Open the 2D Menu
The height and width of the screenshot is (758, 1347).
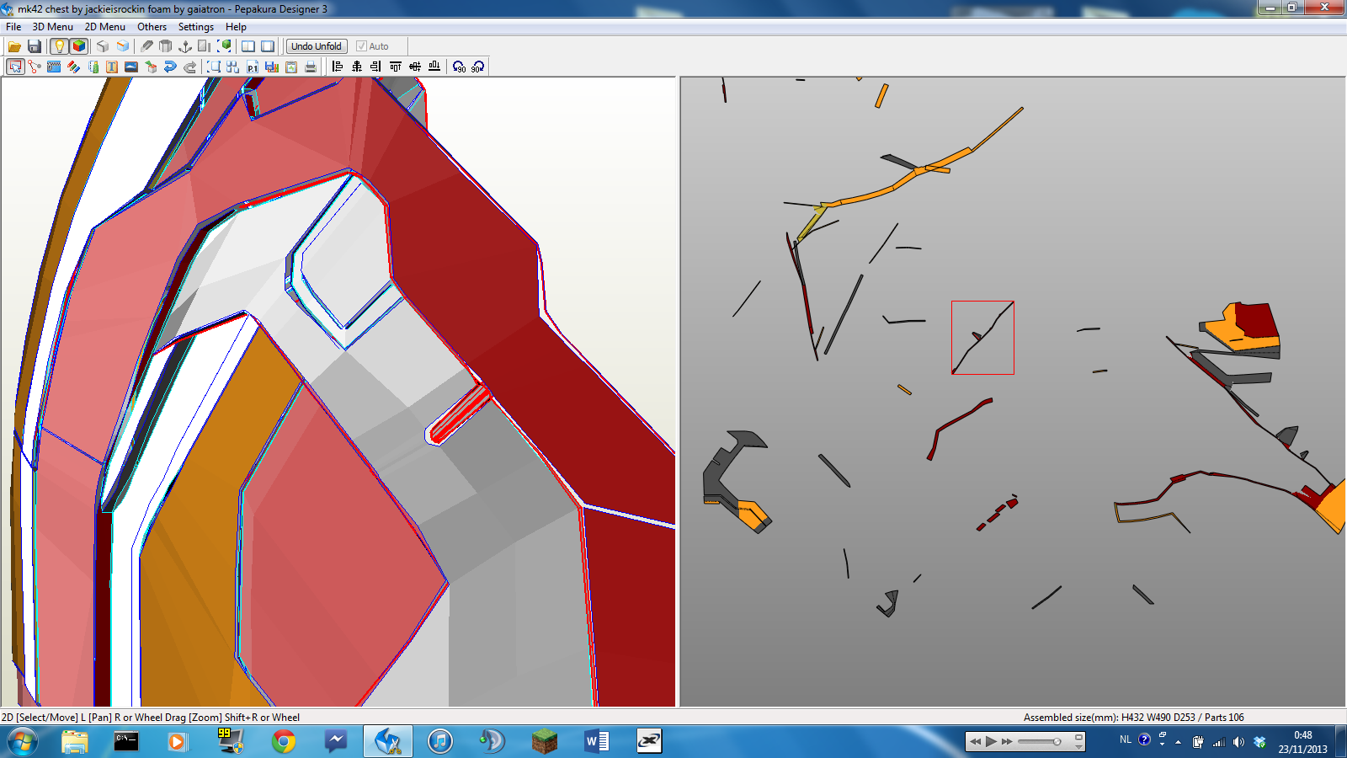(105, 27)
